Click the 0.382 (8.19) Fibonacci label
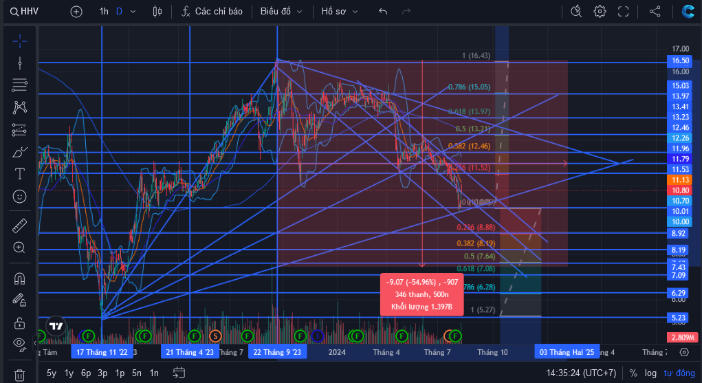The height and width of the screenshot is (383, 702). [x=476, y=243]
